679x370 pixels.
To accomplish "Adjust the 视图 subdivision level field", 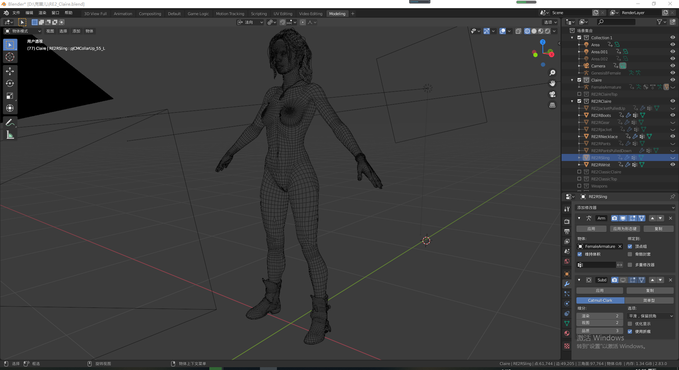I will pyautogui.click(x=600, y=323).
